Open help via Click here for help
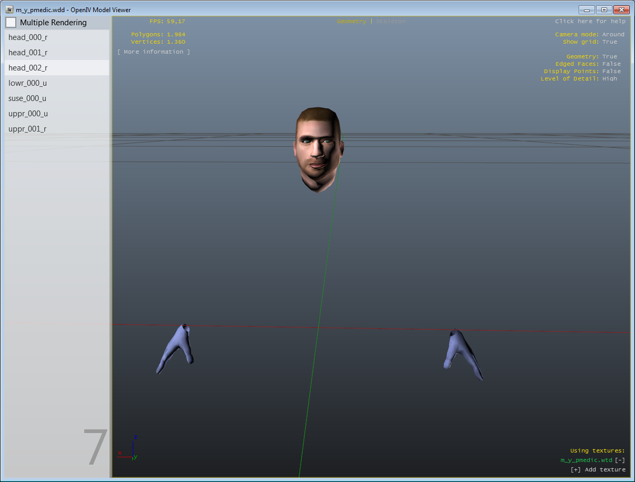The image size is (635, 482). 590,22
